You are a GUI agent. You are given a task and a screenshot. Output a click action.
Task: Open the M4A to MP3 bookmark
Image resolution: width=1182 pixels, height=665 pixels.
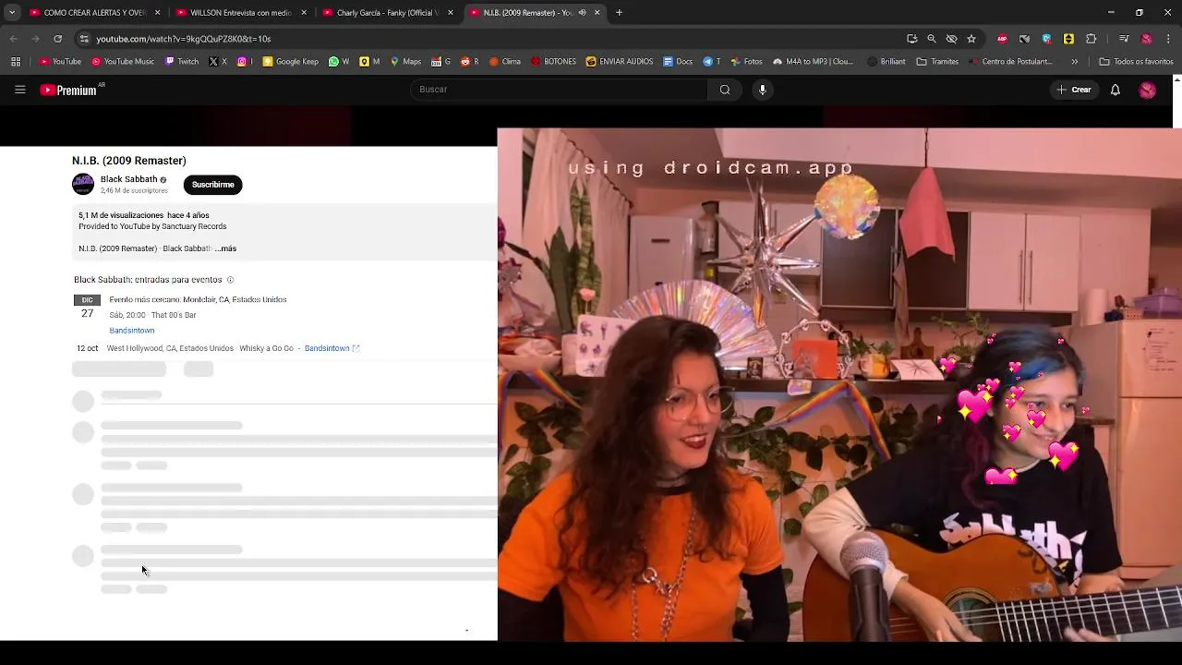813,62
